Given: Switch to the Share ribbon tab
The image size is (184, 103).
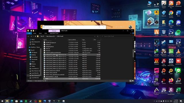Looking at the screenshot, I should pyautogui.click(x=40, y=33).
